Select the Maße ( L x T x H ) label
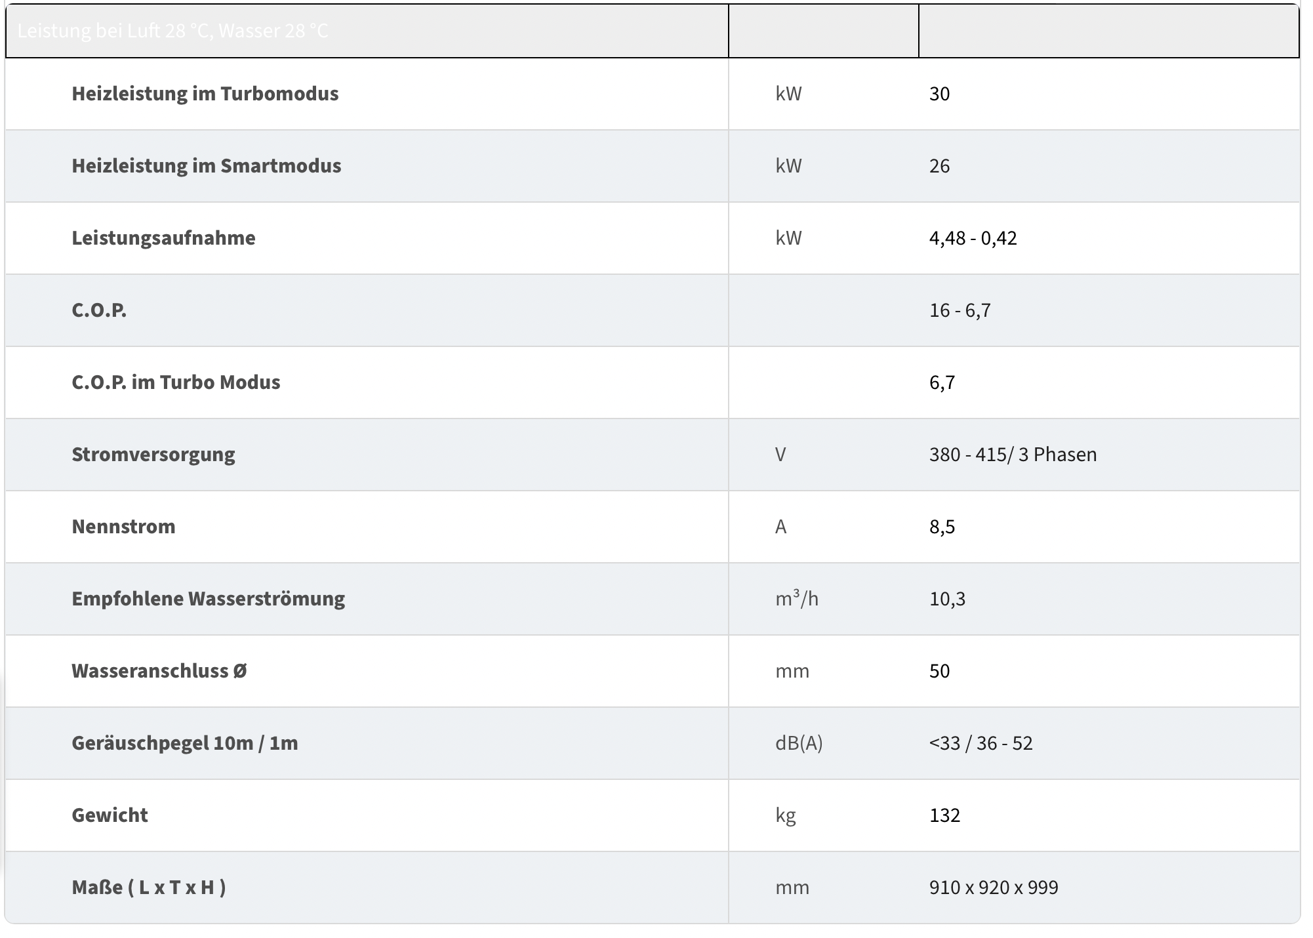The width and height of the screenshot is (1313, 938). [x=149, y=887]
